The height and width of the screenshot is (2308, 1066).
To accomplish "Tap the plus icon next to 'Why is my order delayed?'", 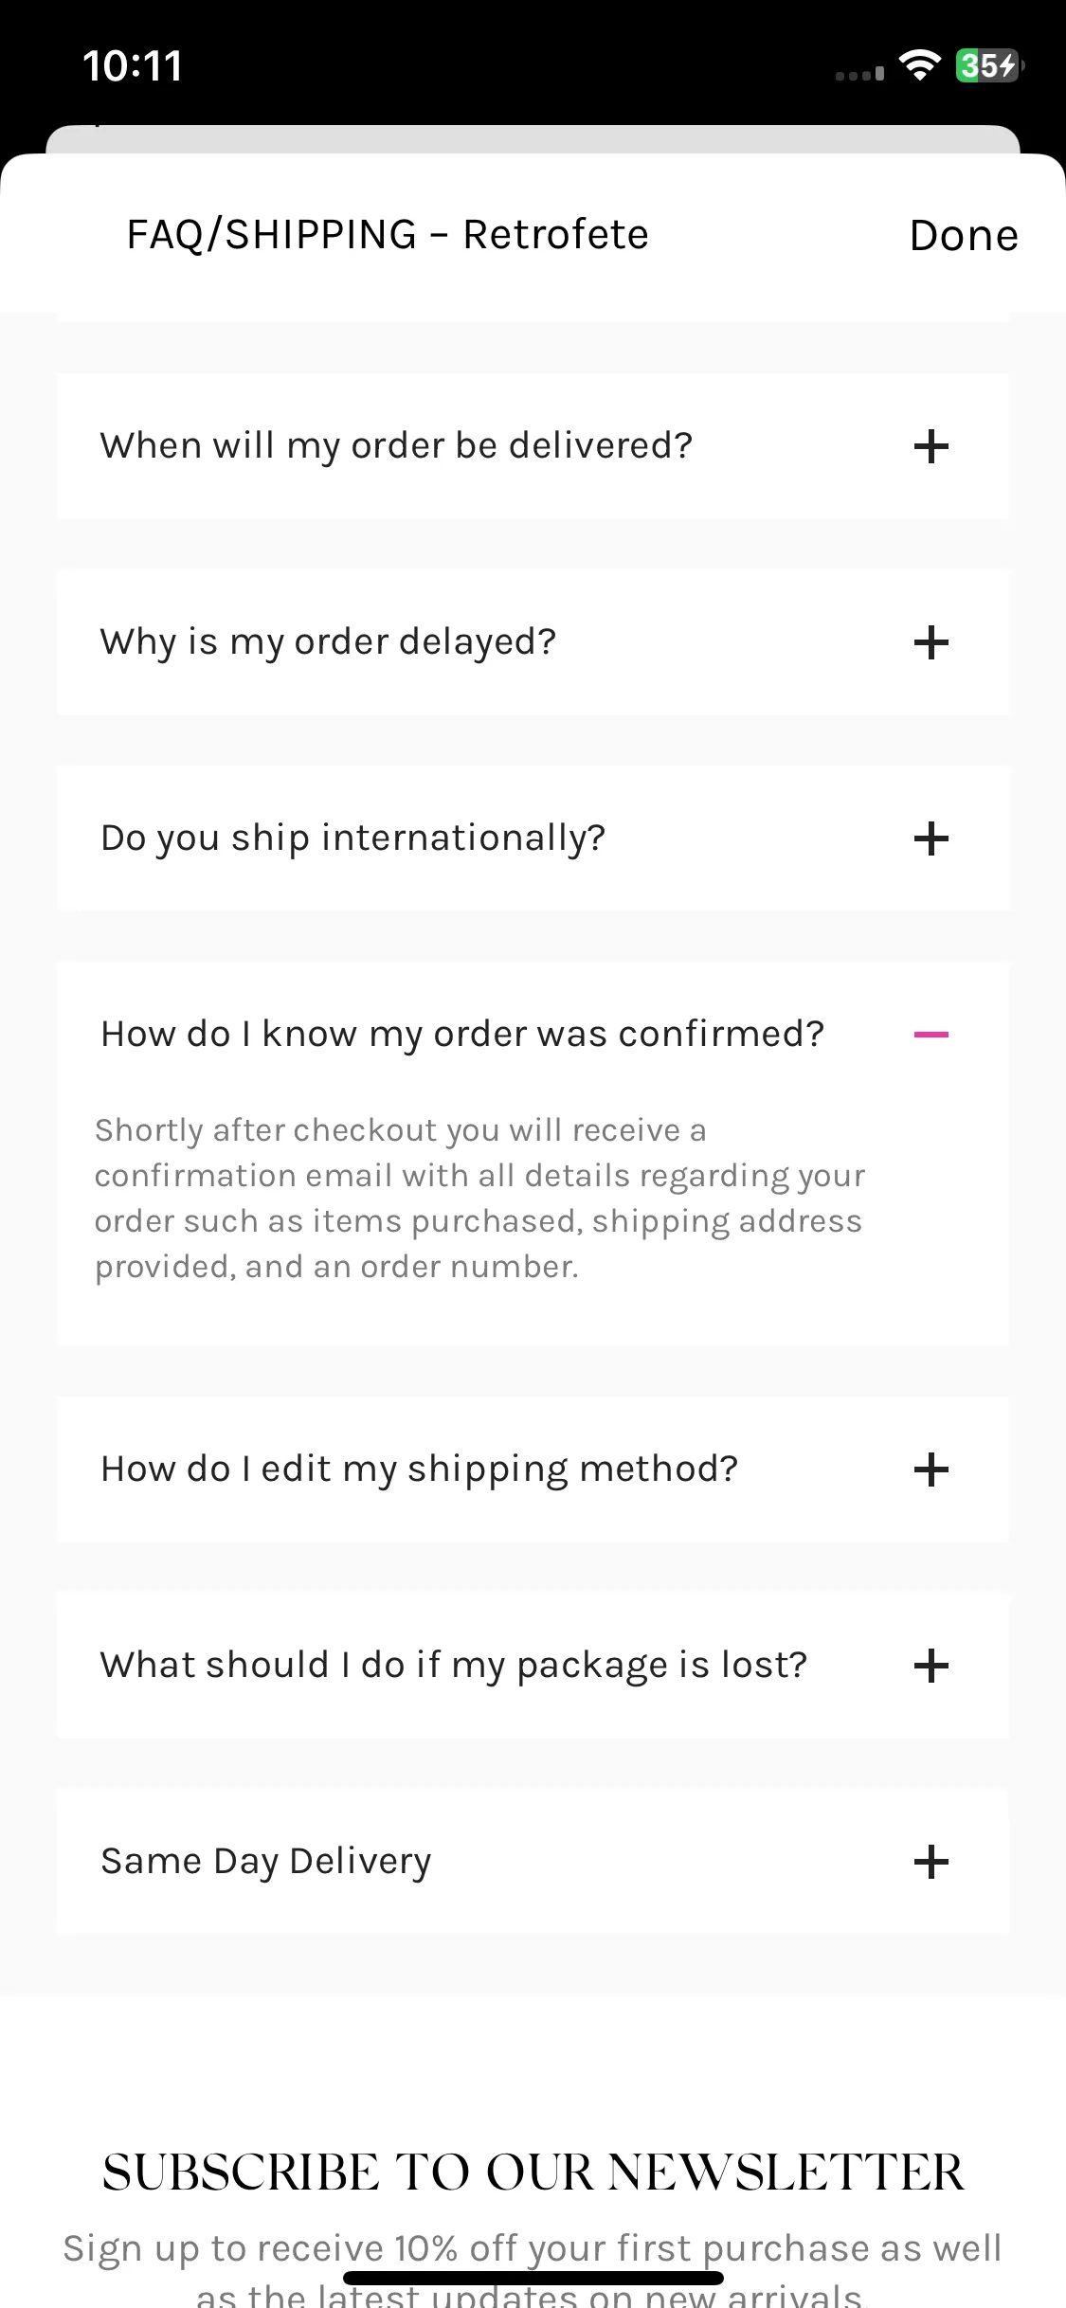I will (x=930, y=642).
